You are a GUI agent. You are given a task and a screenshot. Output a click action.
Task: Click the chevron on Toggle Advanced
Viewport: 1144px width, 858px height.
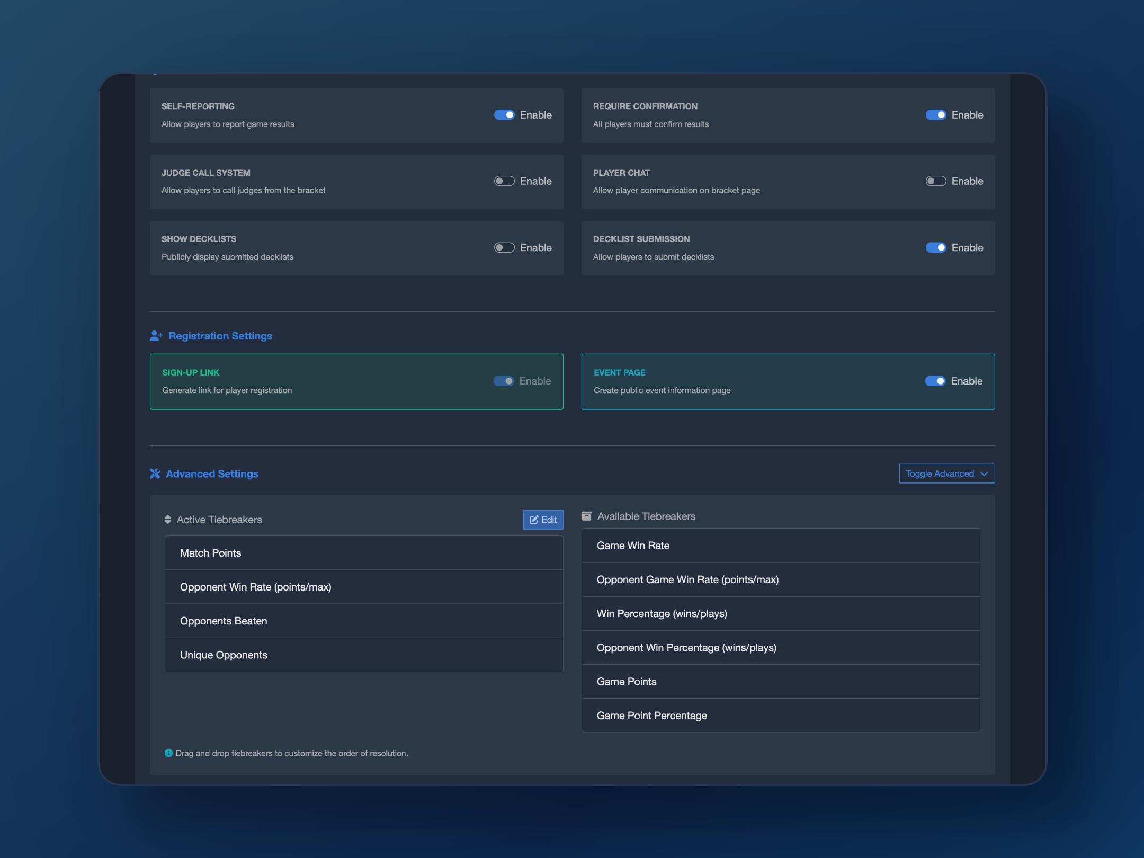tap(984, 473)
